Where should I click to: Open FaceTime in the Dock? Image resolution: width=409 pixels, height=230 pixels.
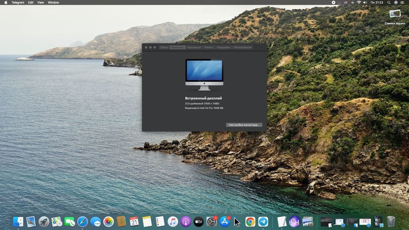pyautogui.click(x=70, y=222)
